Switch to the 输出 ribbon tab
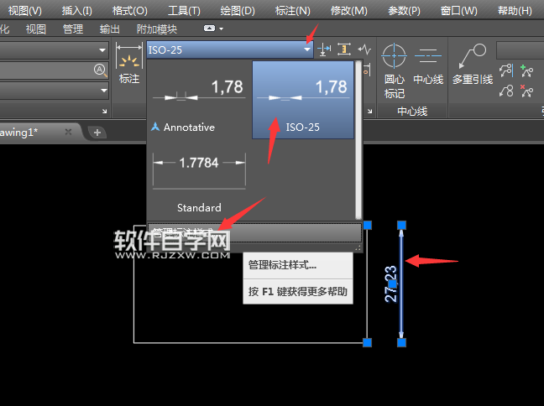This screenshot has height=406, width=544. tap(110, 29)
